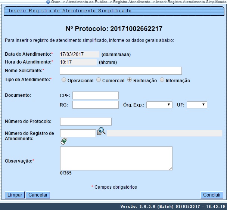Click the "0/365" character counter
The height and width of the screenshot is (210, 227).
pyautogui.click(x=66, y=173)
